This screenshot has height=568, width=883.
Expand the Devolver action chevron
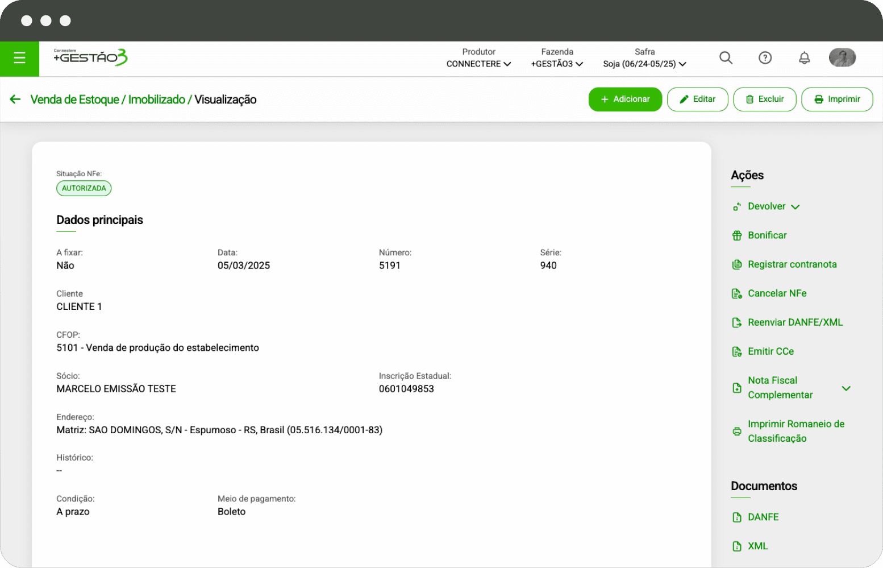pos(795,207)
